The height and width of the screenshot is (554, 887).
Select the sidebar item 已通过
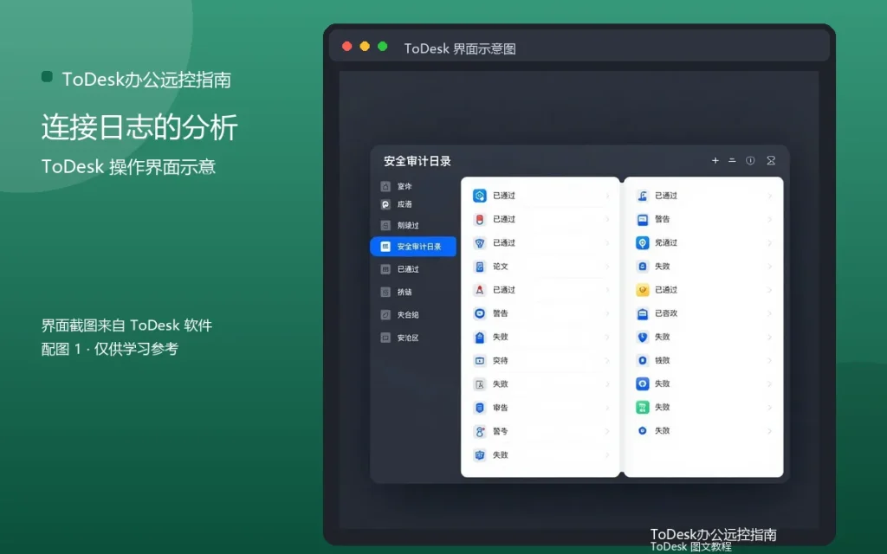408,269
